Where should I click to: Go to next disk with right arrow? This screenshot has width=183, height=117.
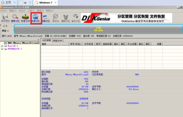pos(7,26)
